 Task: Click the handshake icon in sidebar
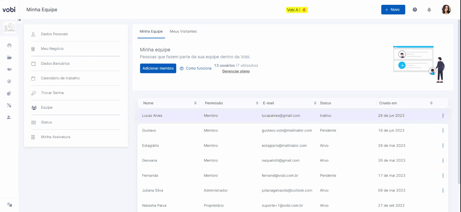coord(9,69)
